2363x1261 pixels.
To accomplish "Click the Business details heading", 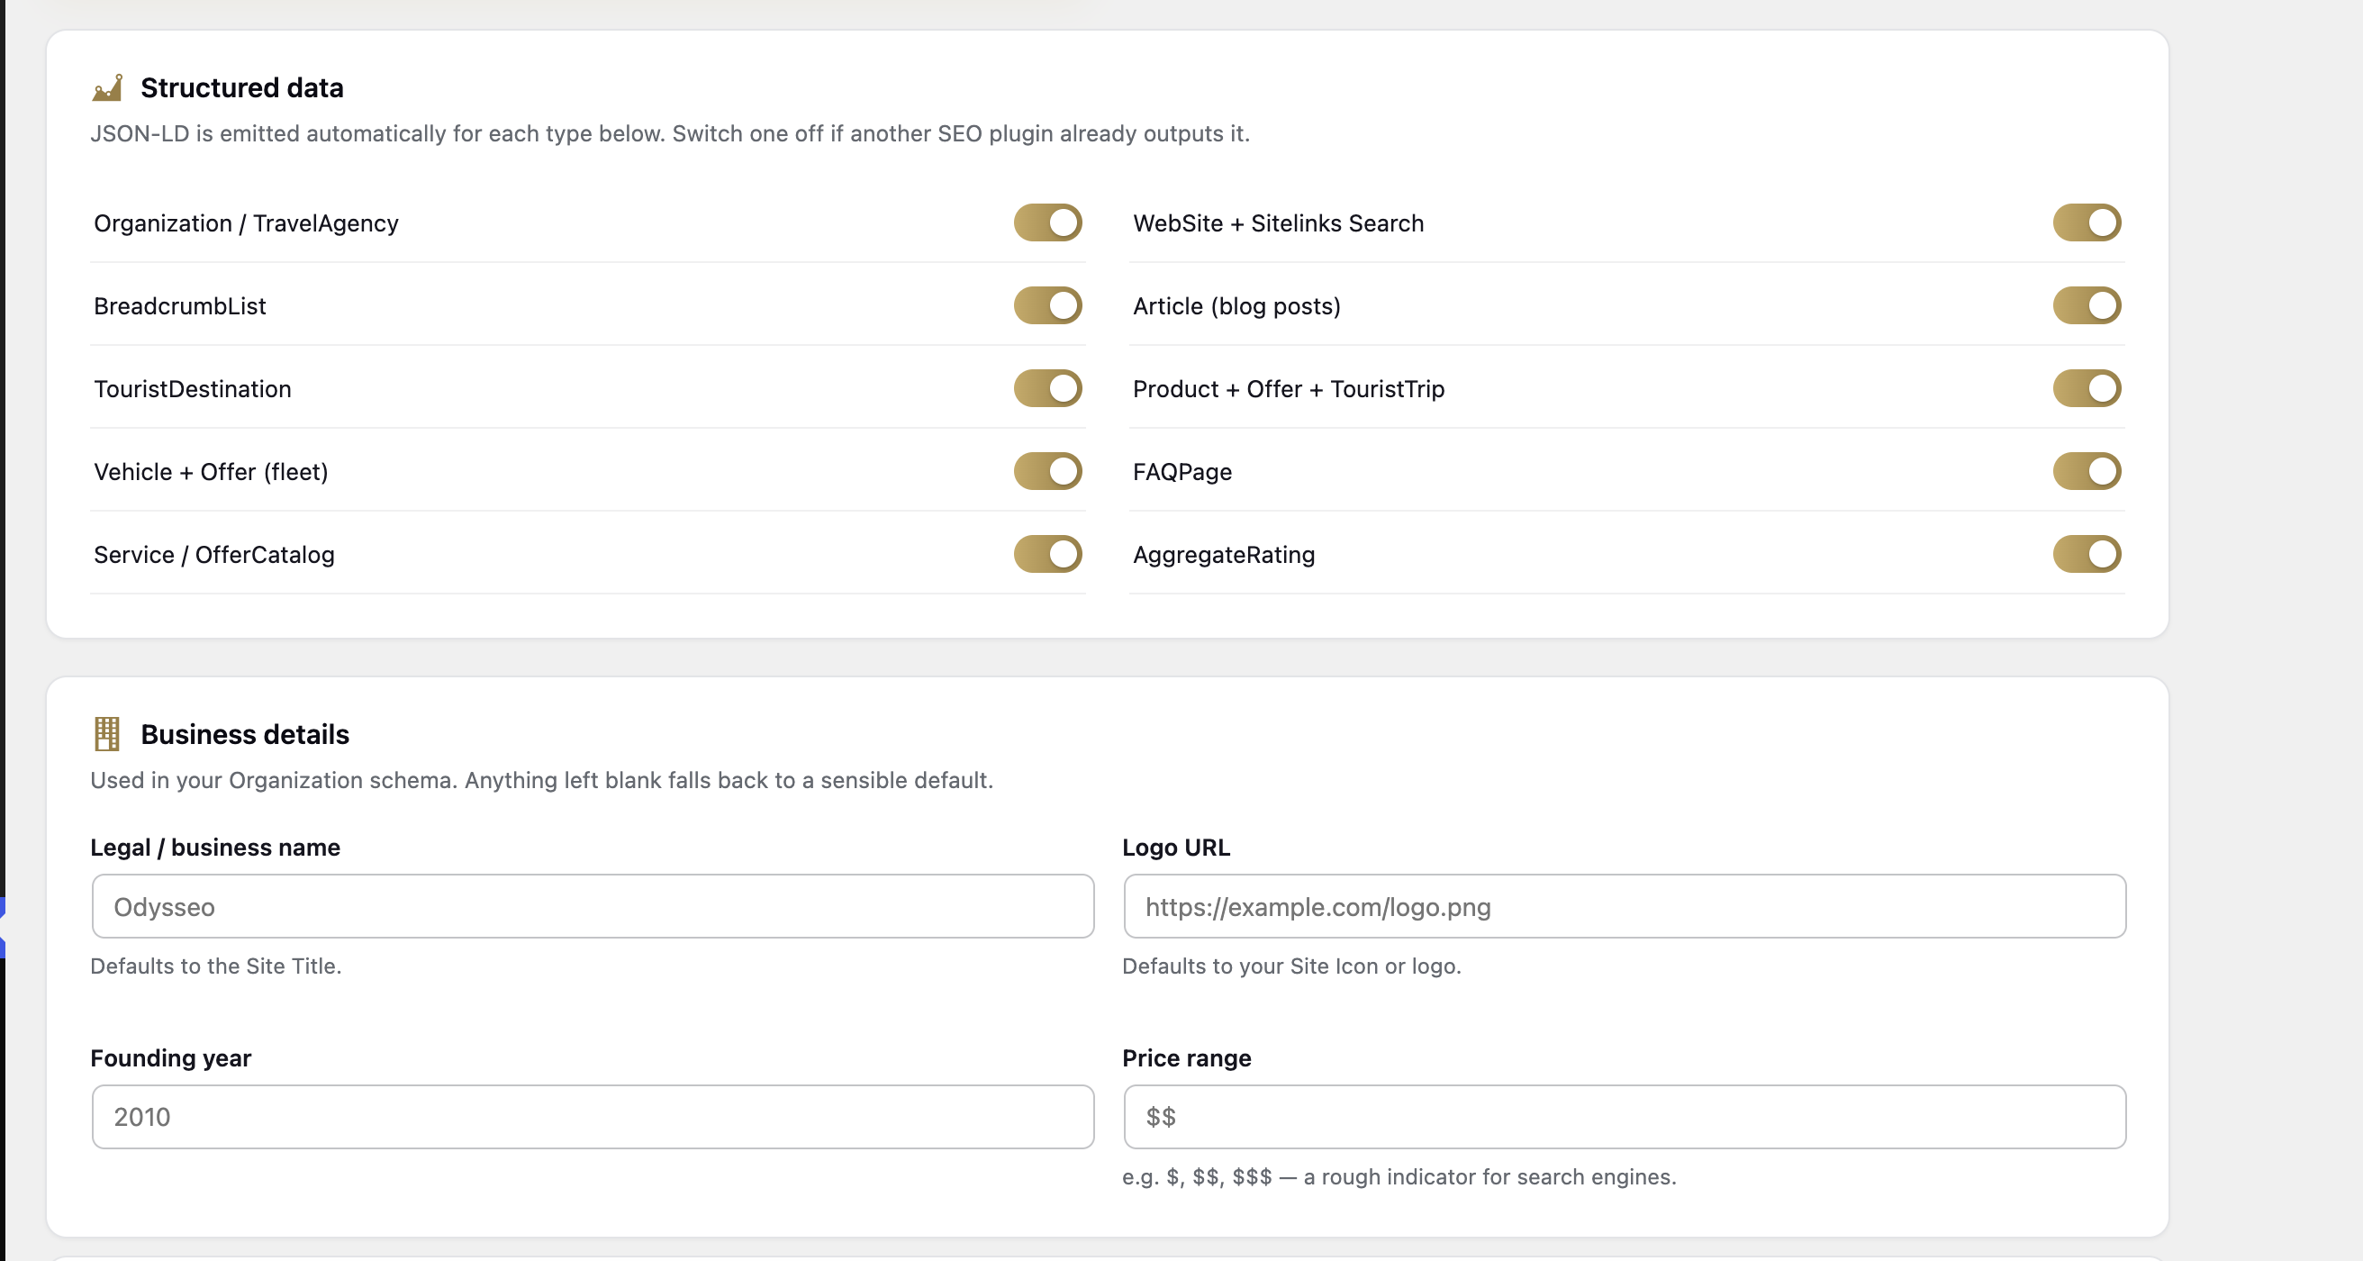I will (x=245, y=734).
